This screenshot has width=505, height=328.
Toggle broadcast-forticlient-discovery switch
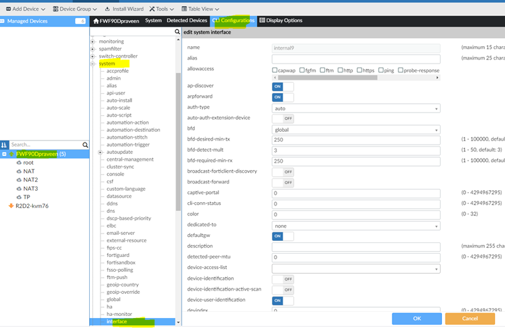point(283,172)
